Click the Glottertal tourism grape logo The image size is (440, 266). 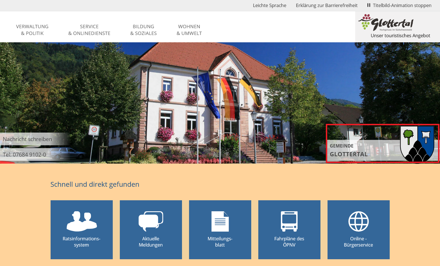click(x=386, y=23)
